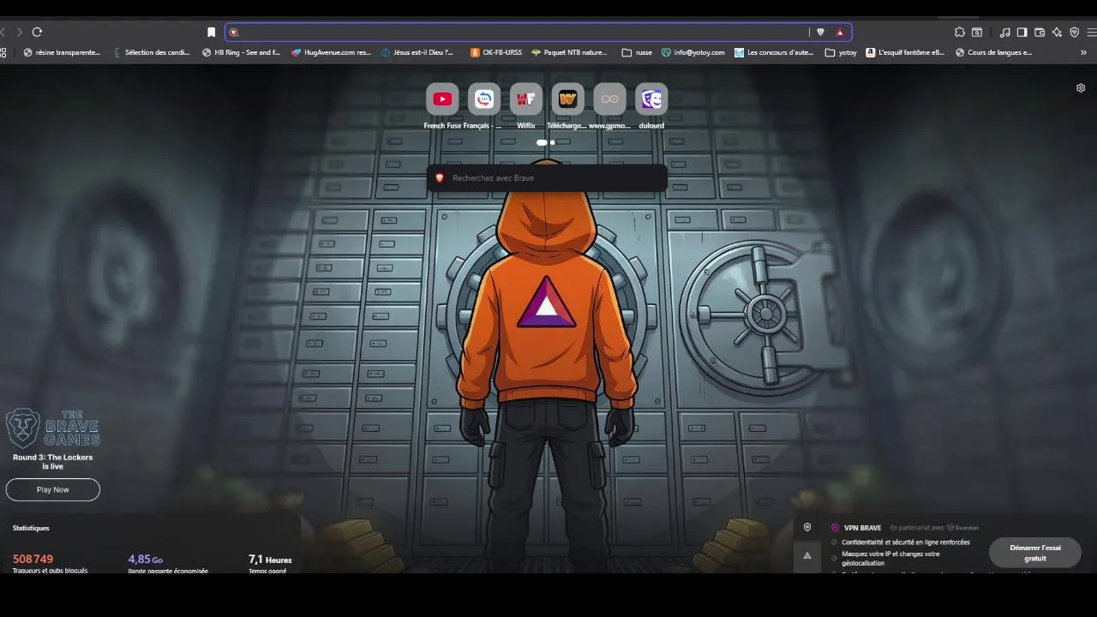This screenshot has width=1097, height=617.
Task: Open the 'OK-FB-URSS' bookmark
Action: [496, 52]
